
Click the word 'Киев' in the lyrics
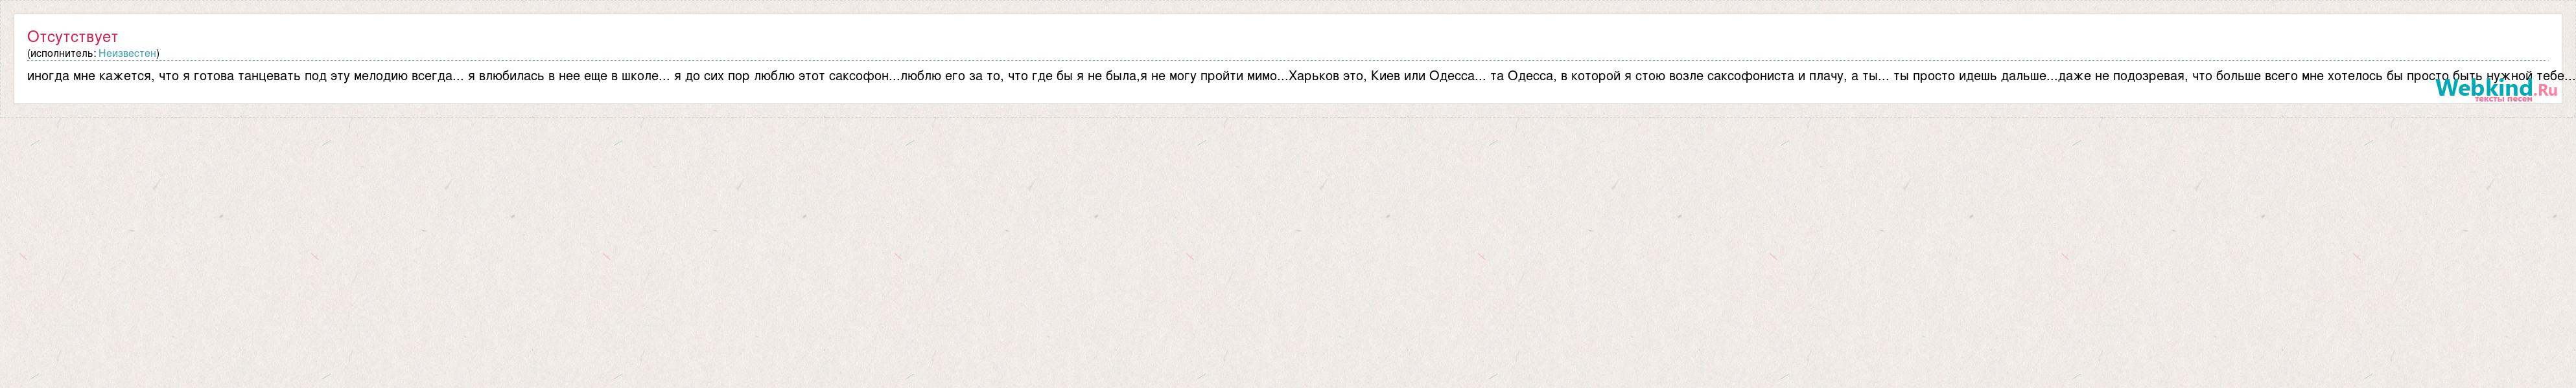pyautogui.click(x=1384, y=76)
